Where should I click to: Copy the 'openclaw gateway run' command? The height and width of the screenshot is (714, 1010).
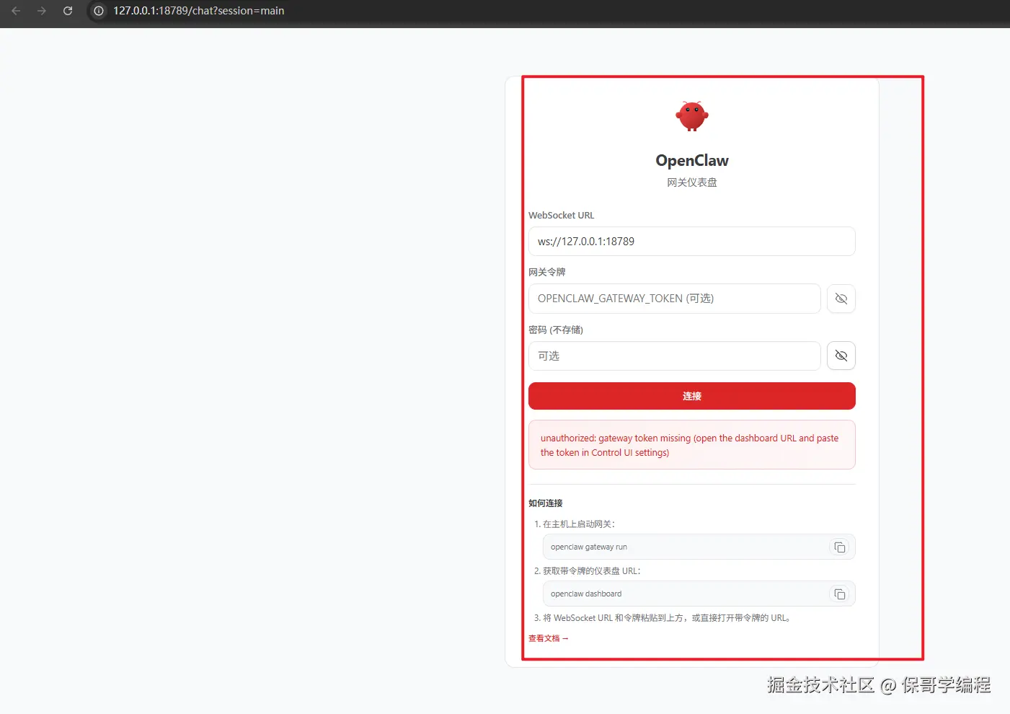coord(839,547)
